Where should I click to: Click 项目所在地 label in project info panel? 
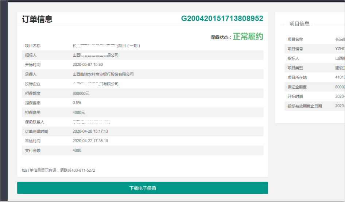tap(297, 77)
